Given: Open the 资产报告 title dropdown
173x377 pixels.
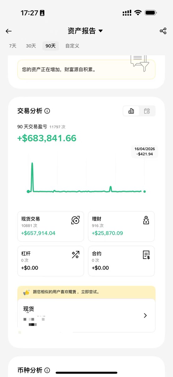Looking at the screenshot, I should click(x=85, y=31).
